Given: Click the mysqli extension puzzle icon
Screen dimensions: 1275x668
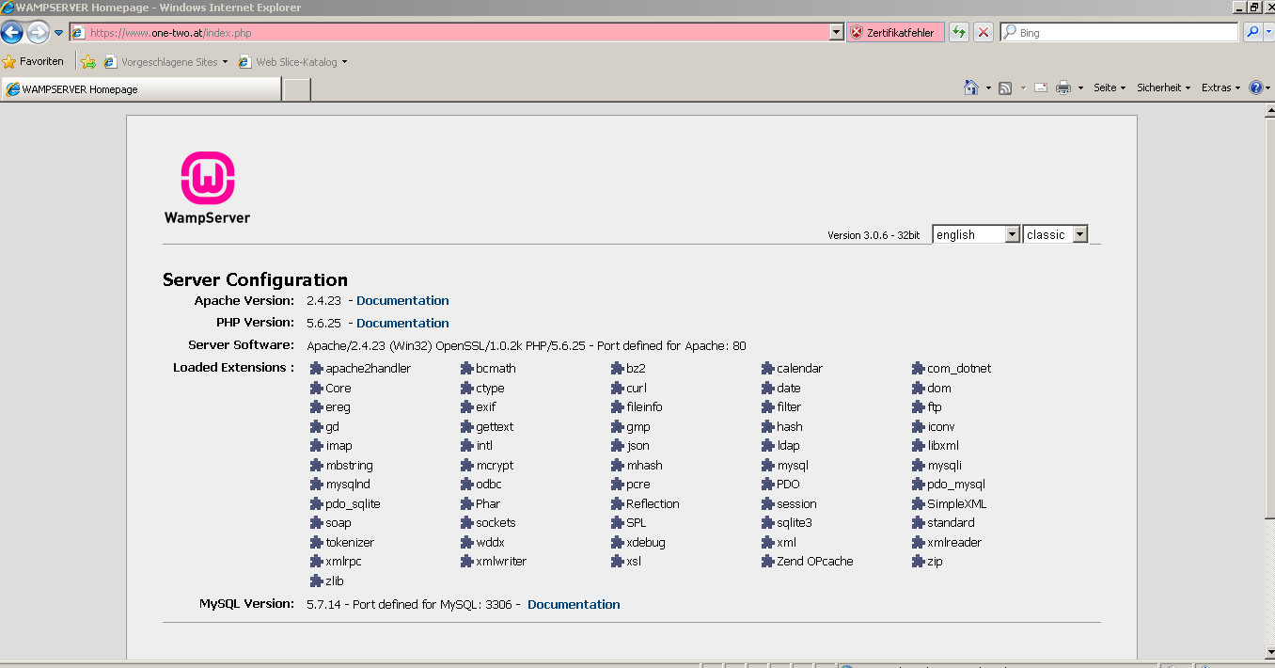Looking at the screenshot, I should (919, 465).
